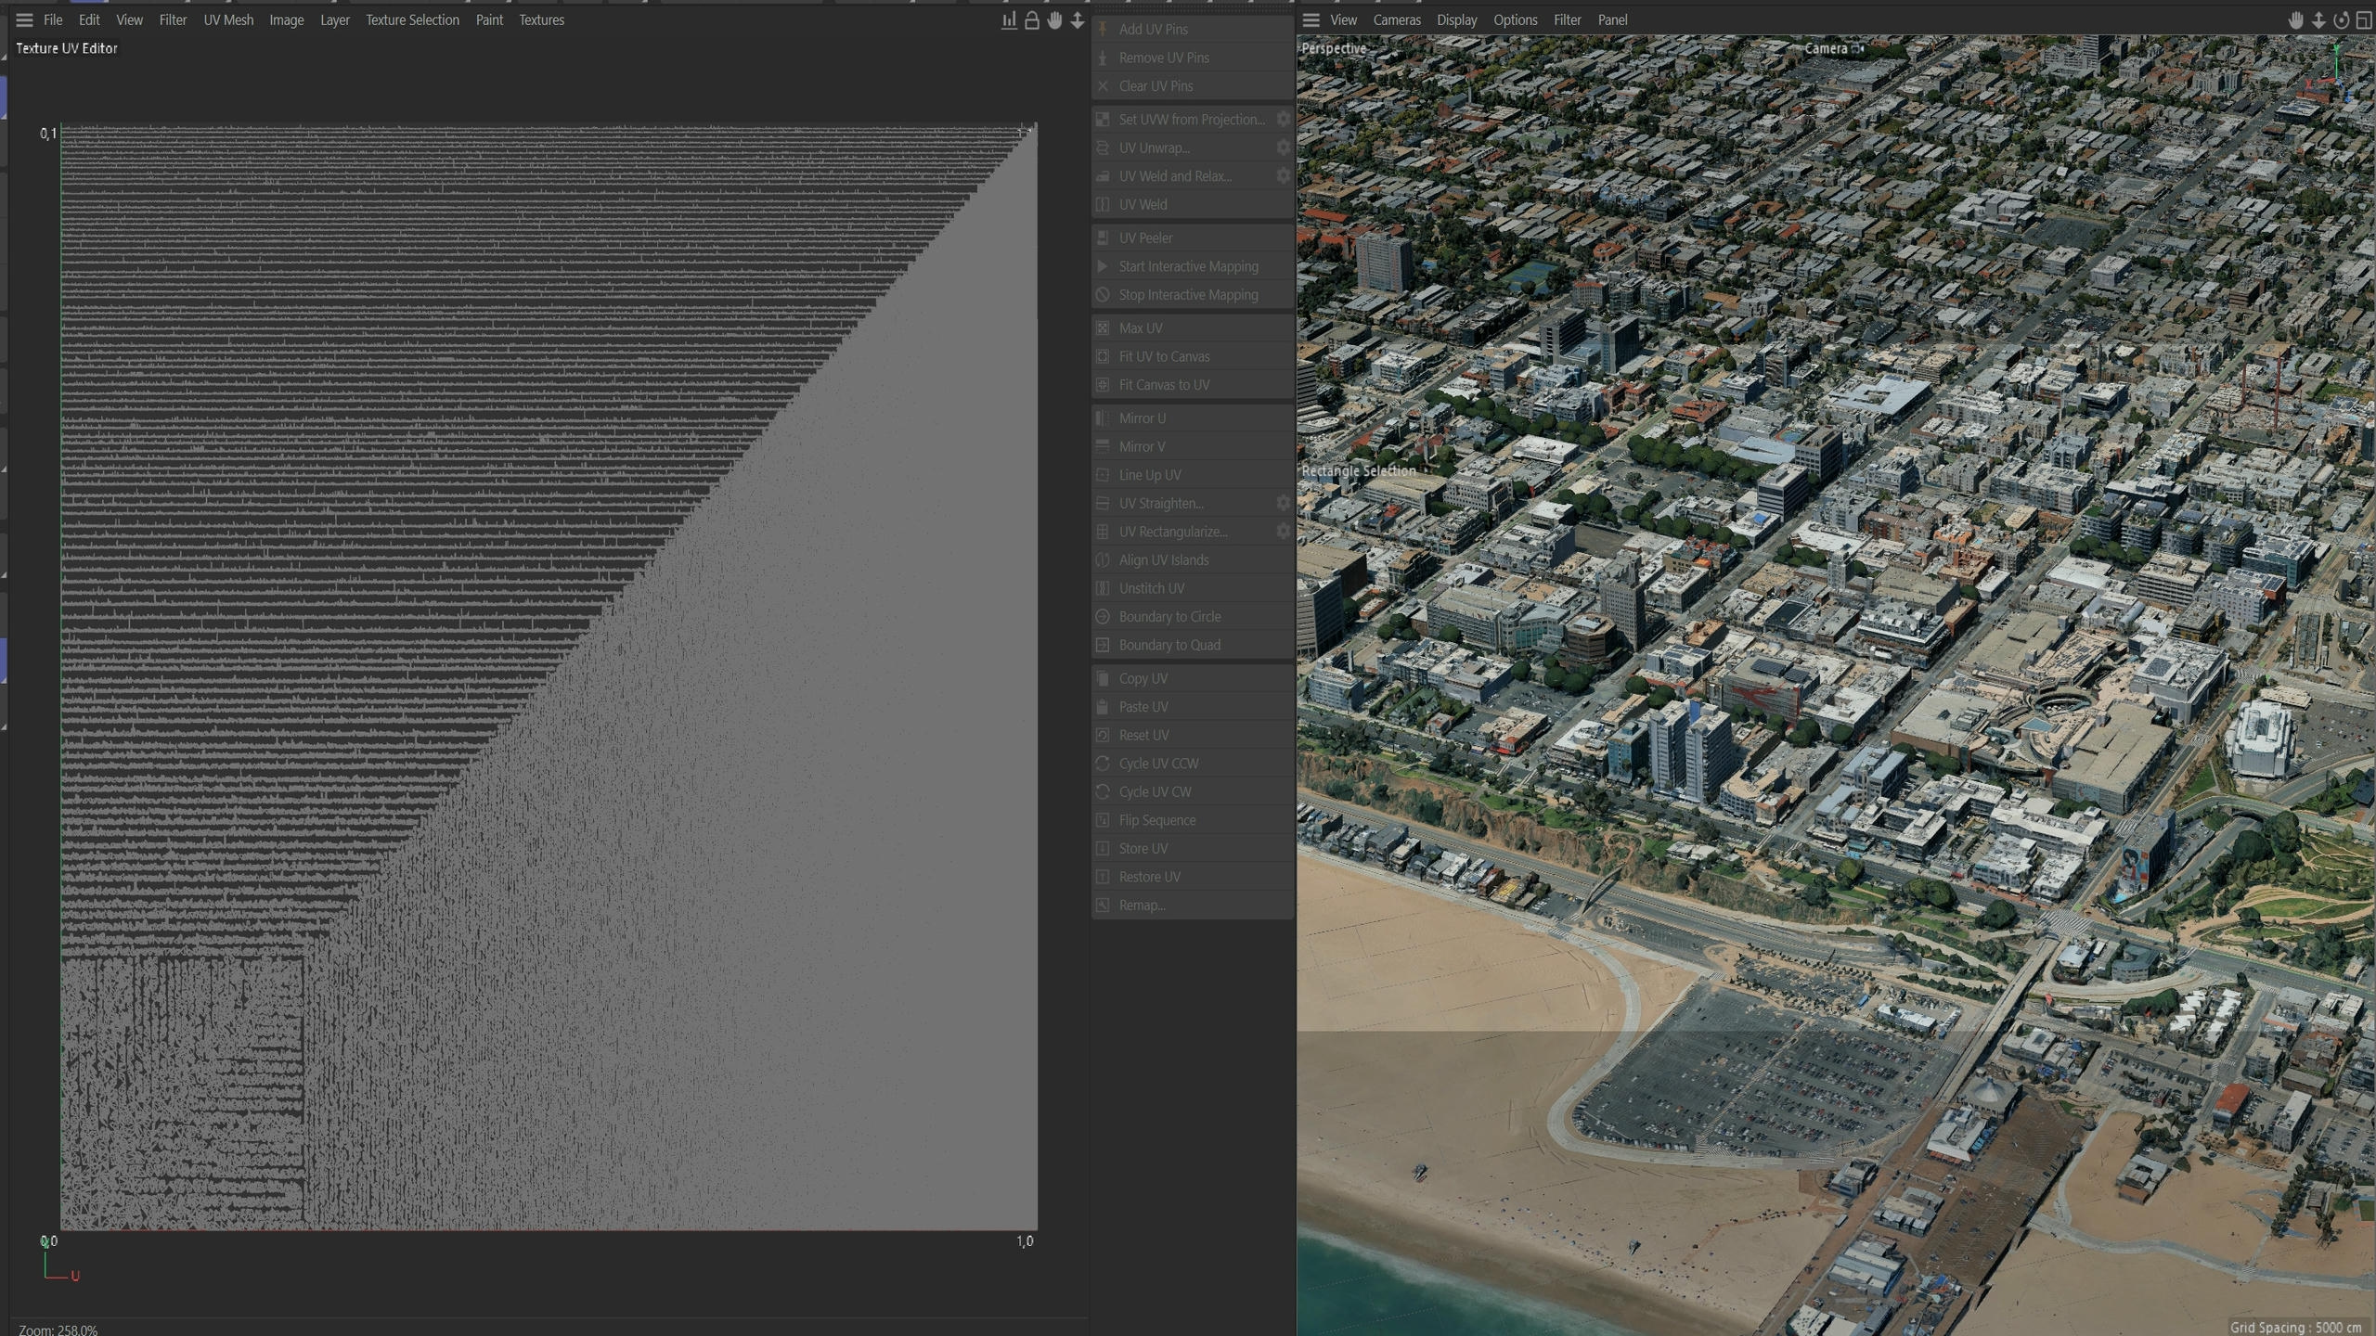2376x1336 pixels.
Task: Click the zoom arrows icon in UV editor header
Action: [x=1077, y=19]
